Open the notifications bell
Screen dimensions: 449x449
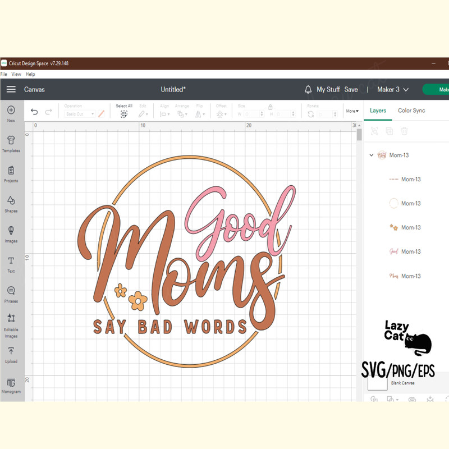pyautogui.click(x=308, y=89)
